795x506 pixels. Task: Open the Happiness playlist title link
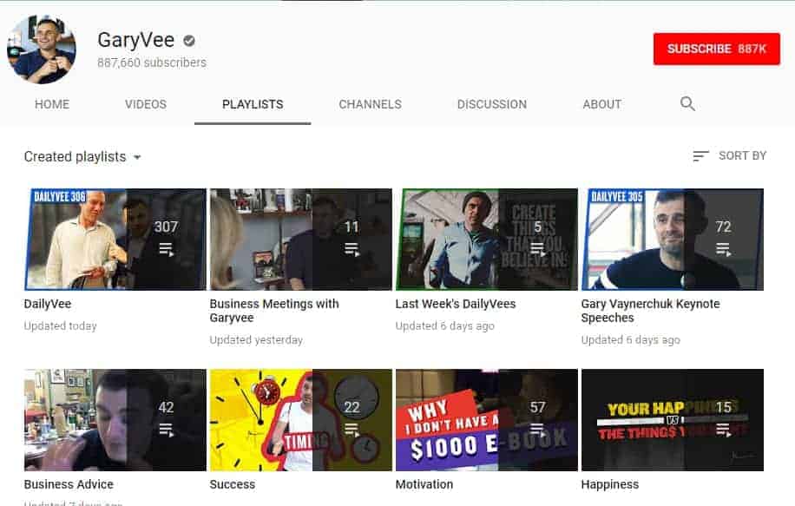[x=610, y=484]
